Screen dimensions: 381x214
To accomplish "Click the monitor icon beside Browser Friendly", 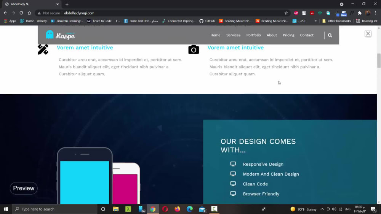I will (233, 194).
